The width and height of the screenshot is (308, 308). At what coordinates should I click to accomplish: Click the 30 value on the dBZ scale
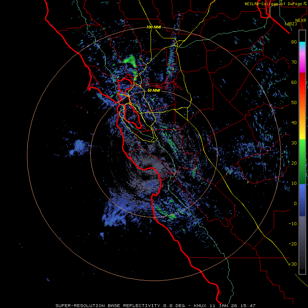pyautogui.click(x=294, y=143)
